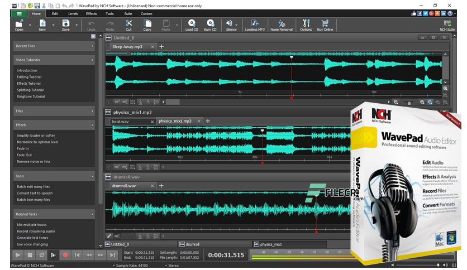Open the NCH Suite icon
The image size is (467, 270).
click(x=447, y=23)
